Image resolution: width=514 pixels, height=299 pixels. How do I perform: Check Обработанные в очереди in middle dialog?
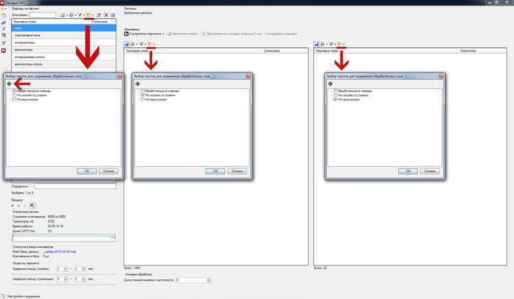click(x=143, y=91)
